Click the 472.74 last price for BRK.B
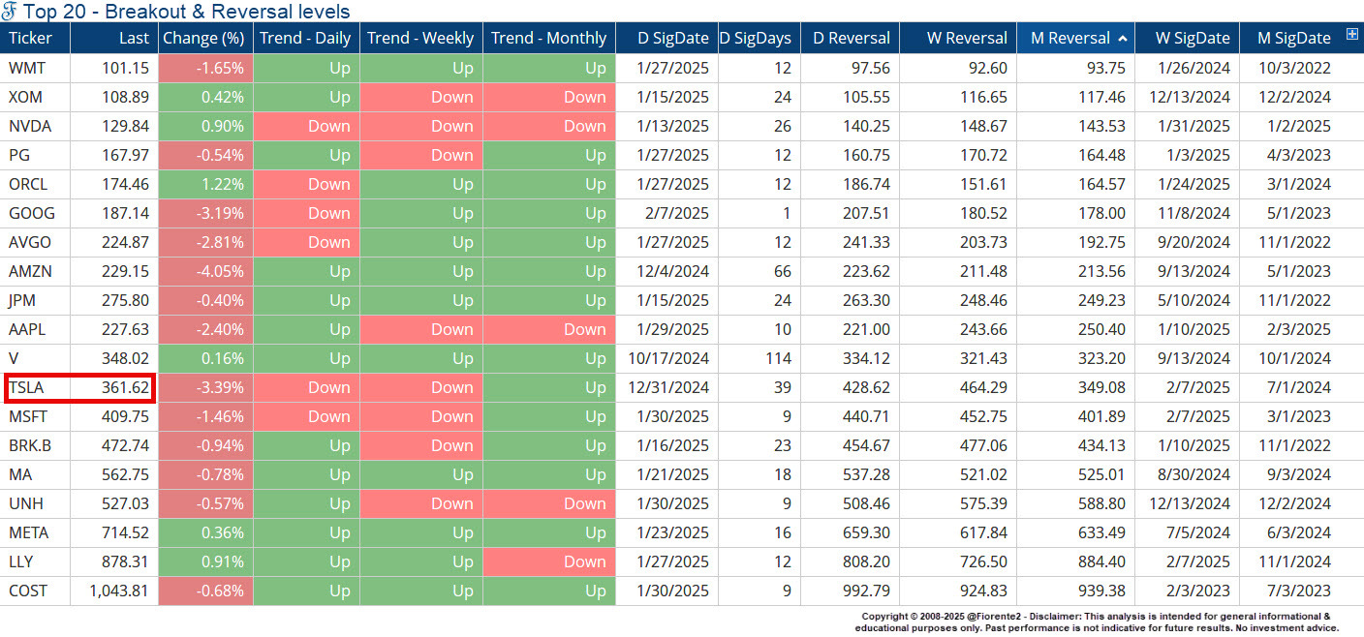Viewport: 1364px width, 637px height. pos(114,445)
